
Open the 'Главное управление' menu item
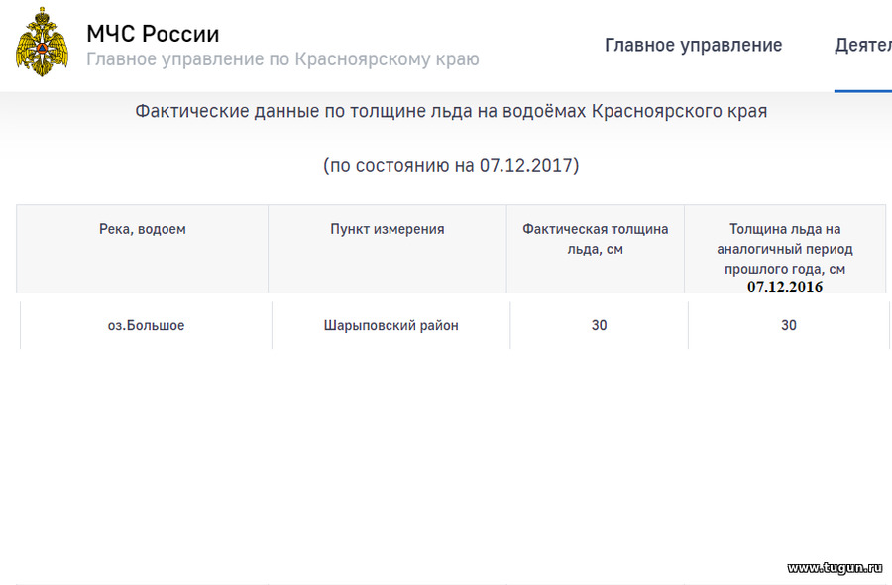[x=693, y=45]
